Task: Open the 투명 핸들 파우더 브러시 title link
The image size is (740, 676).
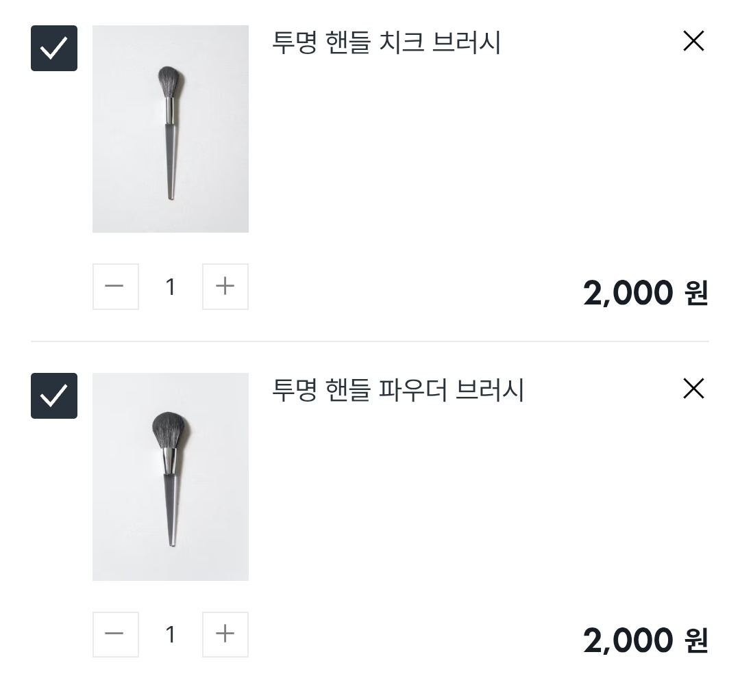Action: [x=398, y=391]
